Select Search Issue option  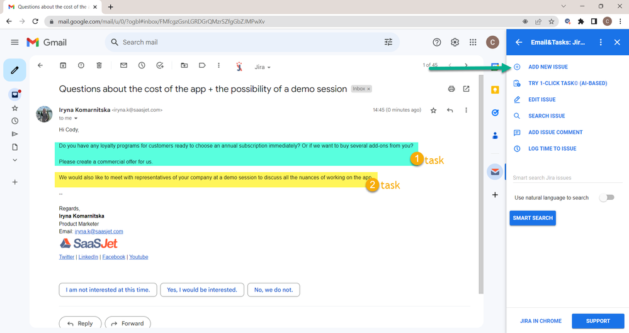547,116
